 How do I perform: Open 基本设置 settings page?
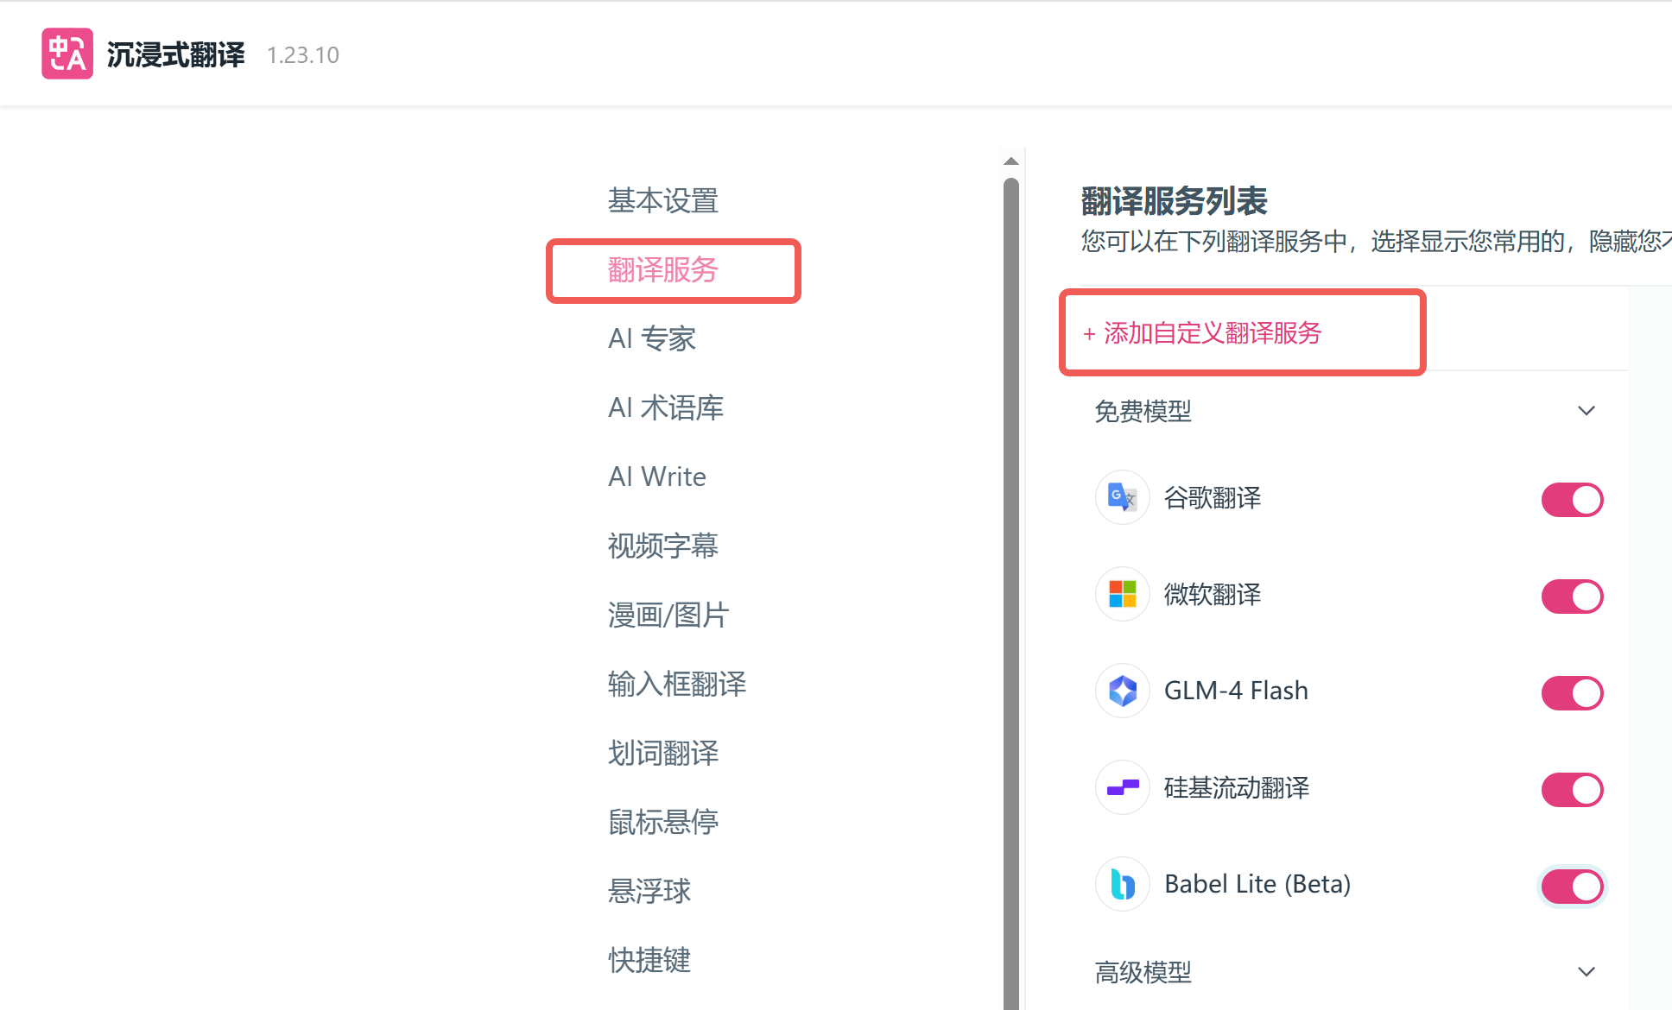coord(663,200)
